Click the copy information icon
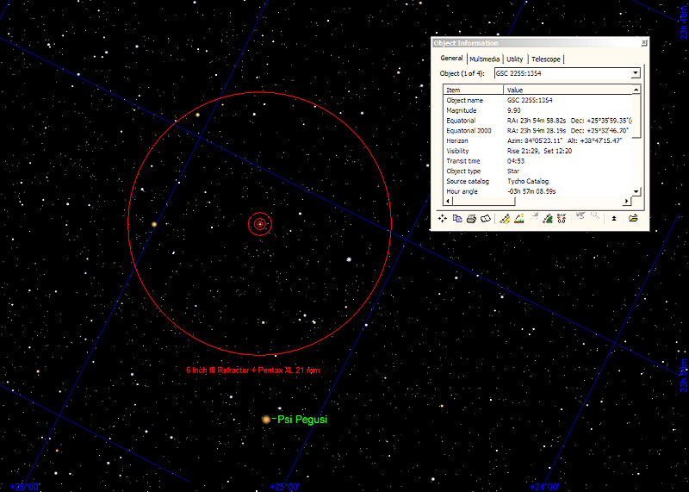 pos(457,219)
